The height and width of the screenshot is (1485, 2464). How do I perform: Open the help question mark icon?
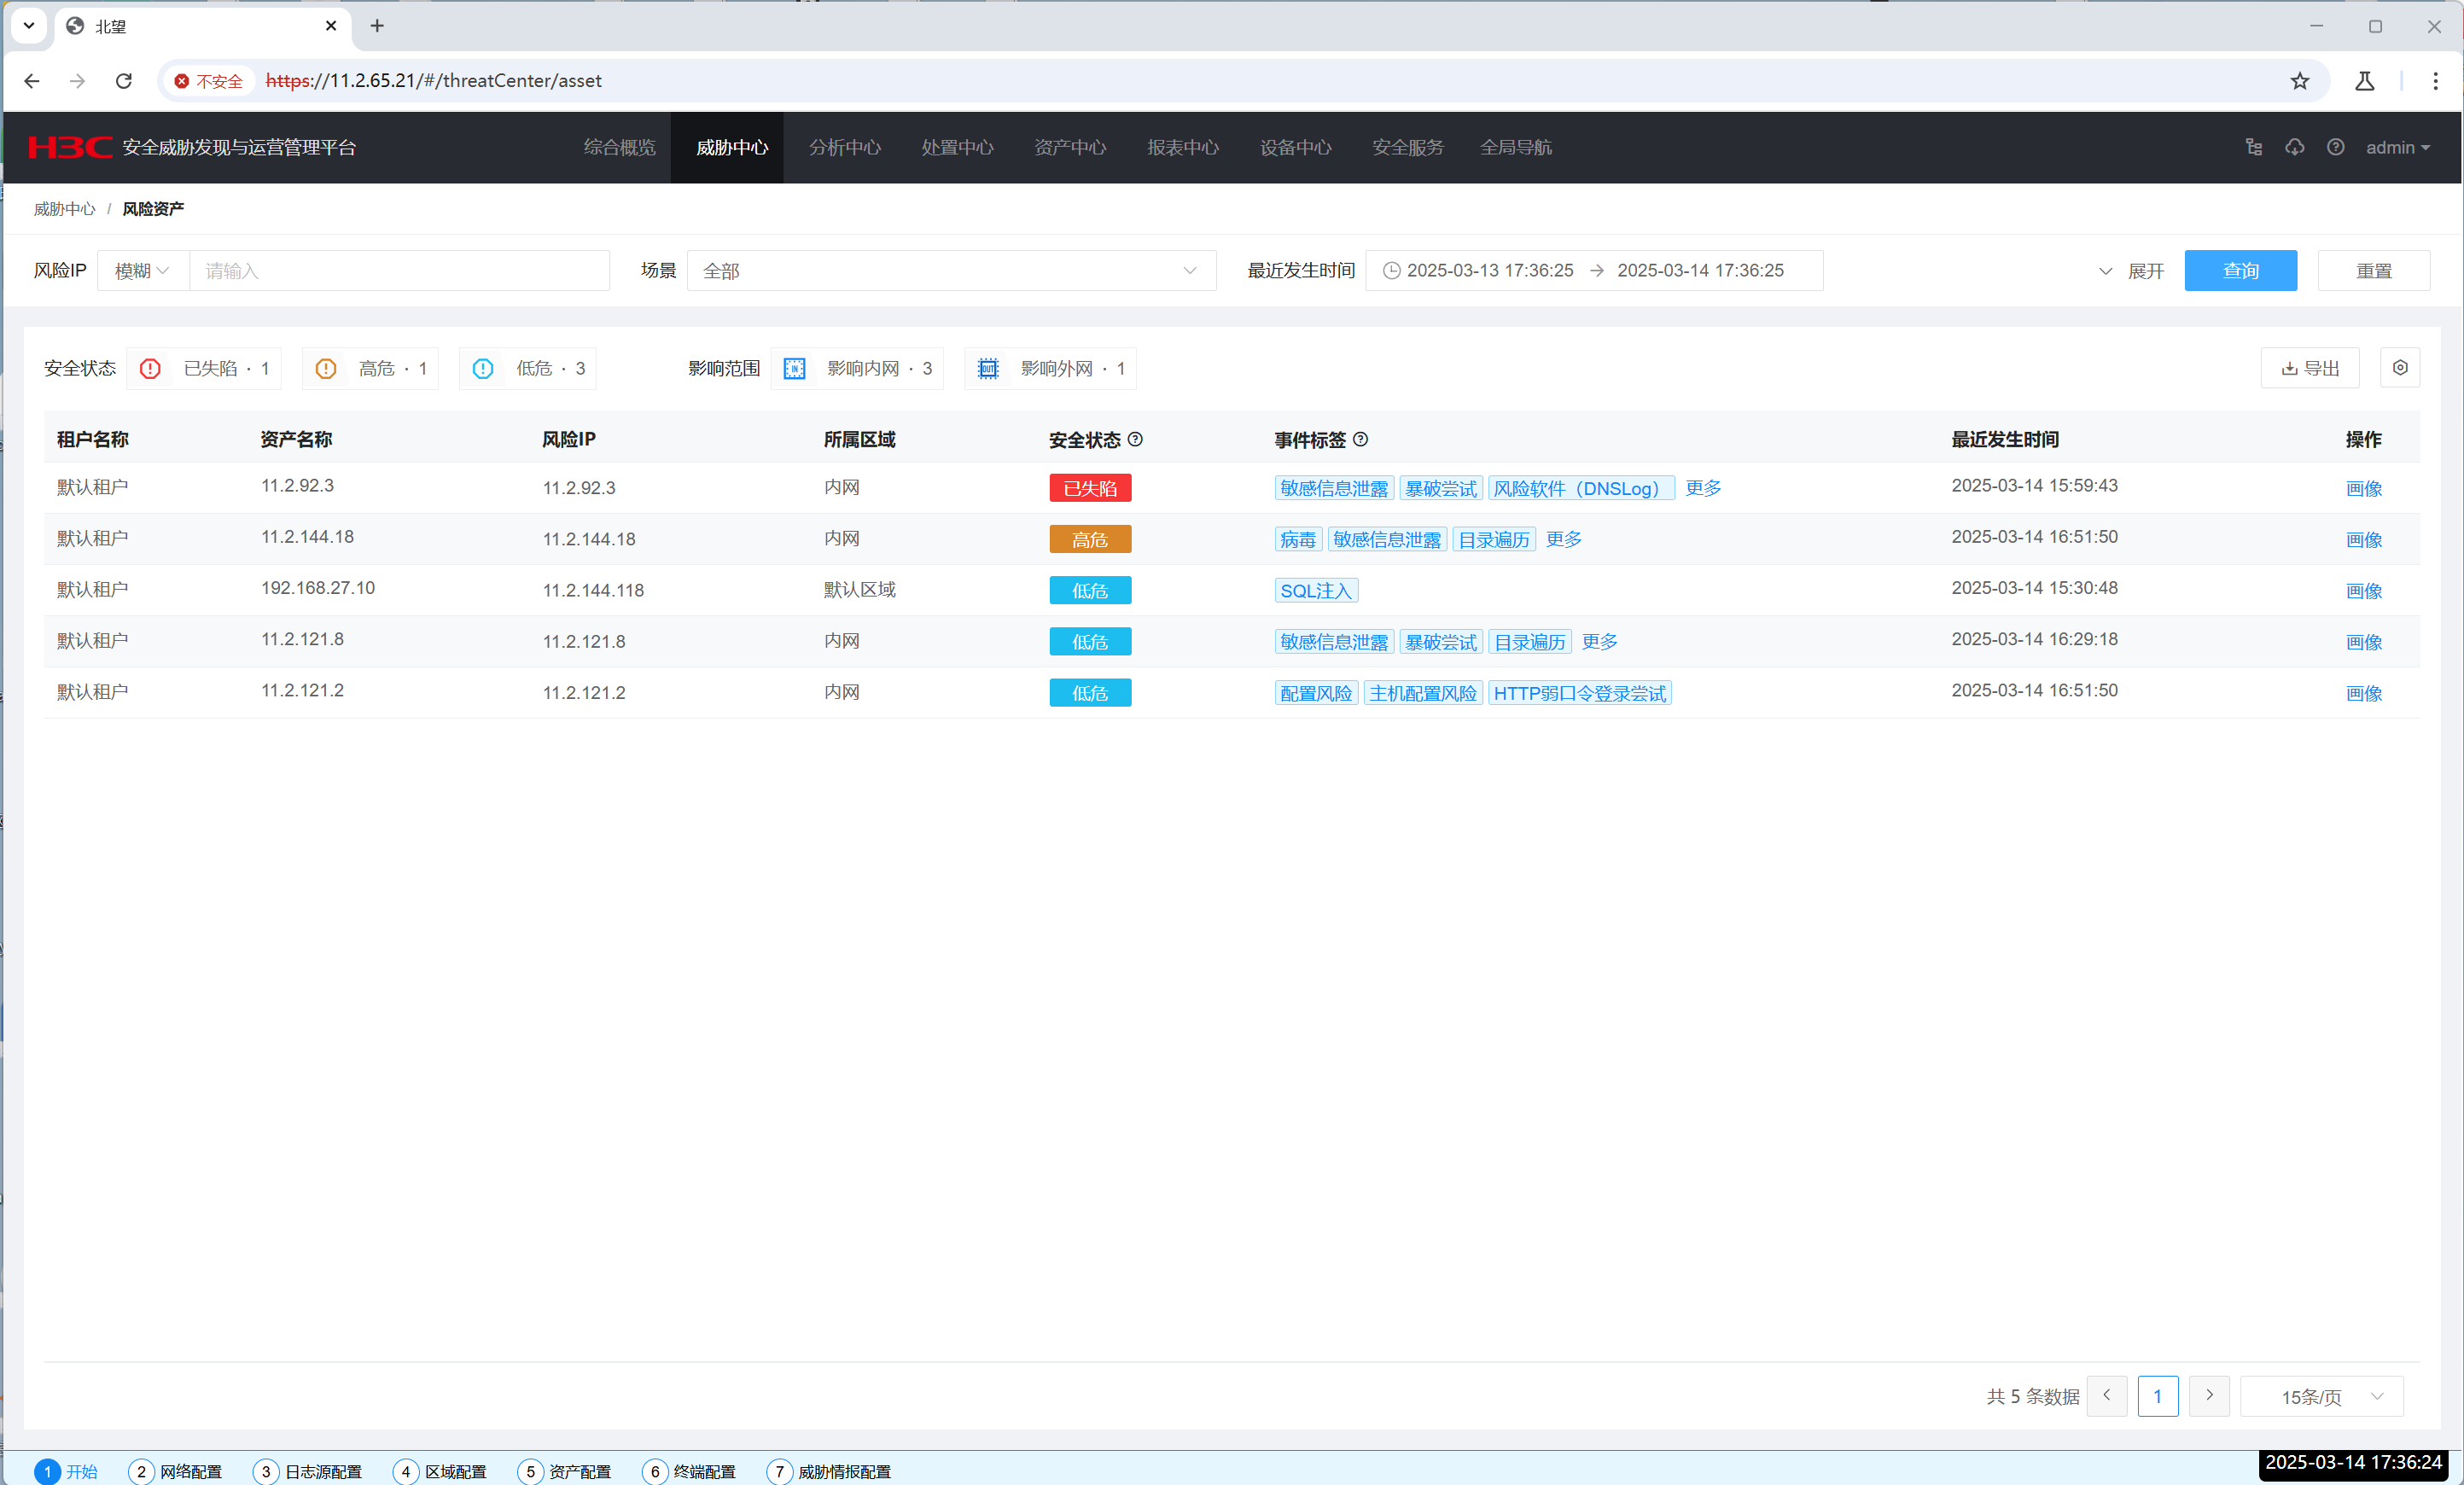[x=2335, y=147]
